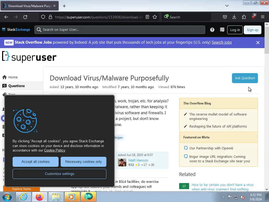Open Imgur image URL migration meta post
The image size is (269, 202).
coord(220,159)
